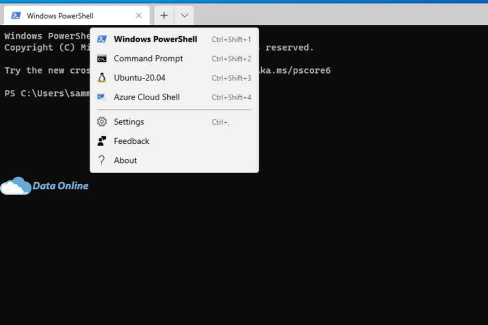488x325 pixels.
Task: Click the Ctrl+Shift+1 shortcut text
Action: click(x=231, y=39)
